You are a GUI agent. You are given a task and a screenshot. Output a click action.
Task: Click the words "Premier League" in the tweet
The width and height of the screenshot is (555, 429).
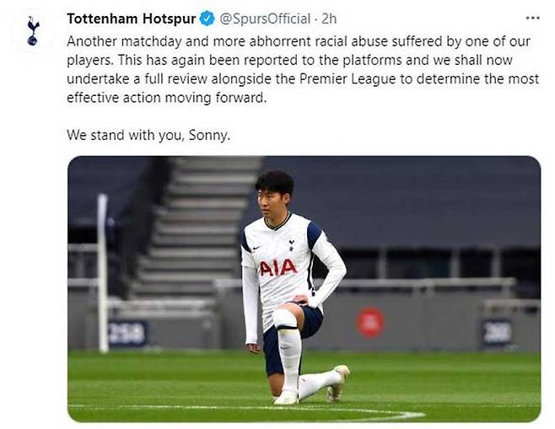348,79
